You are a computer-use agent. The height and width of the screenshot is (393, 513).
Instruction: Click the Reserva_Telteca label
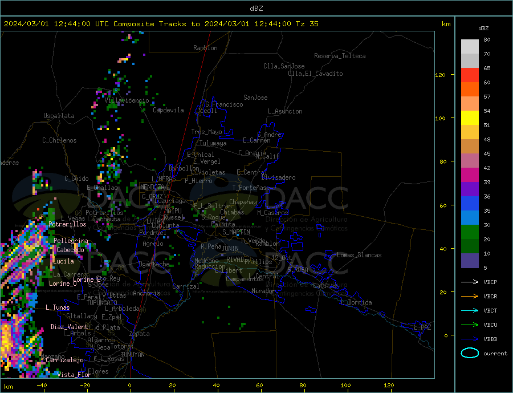[x=340, y=56]
